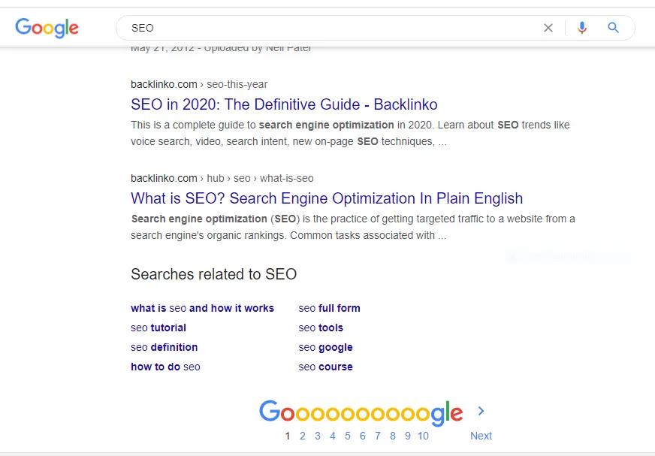Click the Google logo in the header
Image resolution: width=655 pixels, height=456 pixels.
point(47,28)
